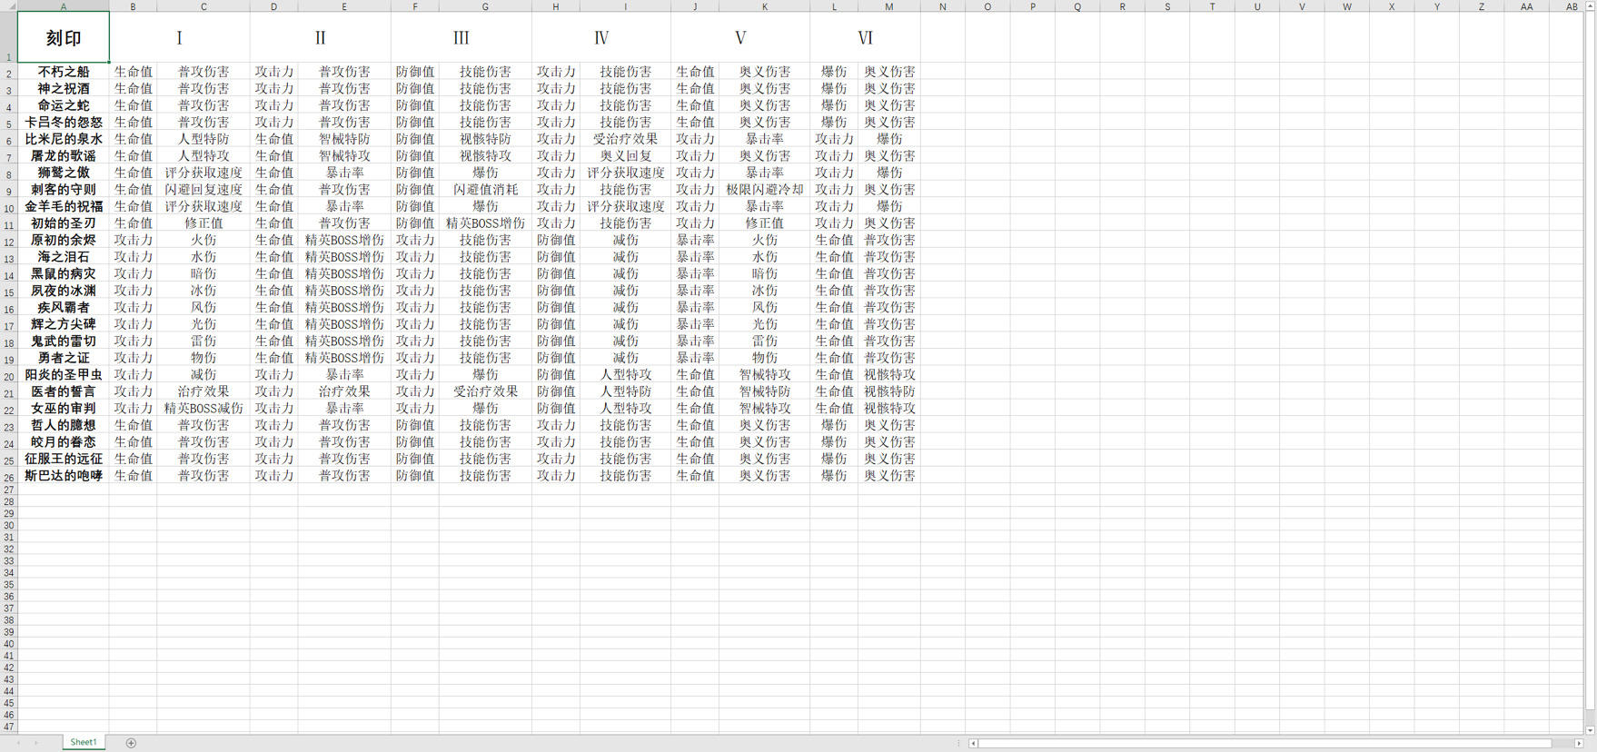Viewport: 1597px width, 752px height.
Task: Click the previous sheet navigation arrow
Action: (x=18, y=743)
